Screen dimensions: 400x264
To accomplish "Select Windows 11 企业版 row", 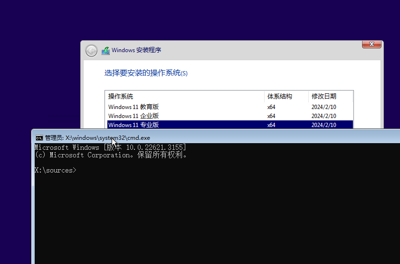I will 230,116.
